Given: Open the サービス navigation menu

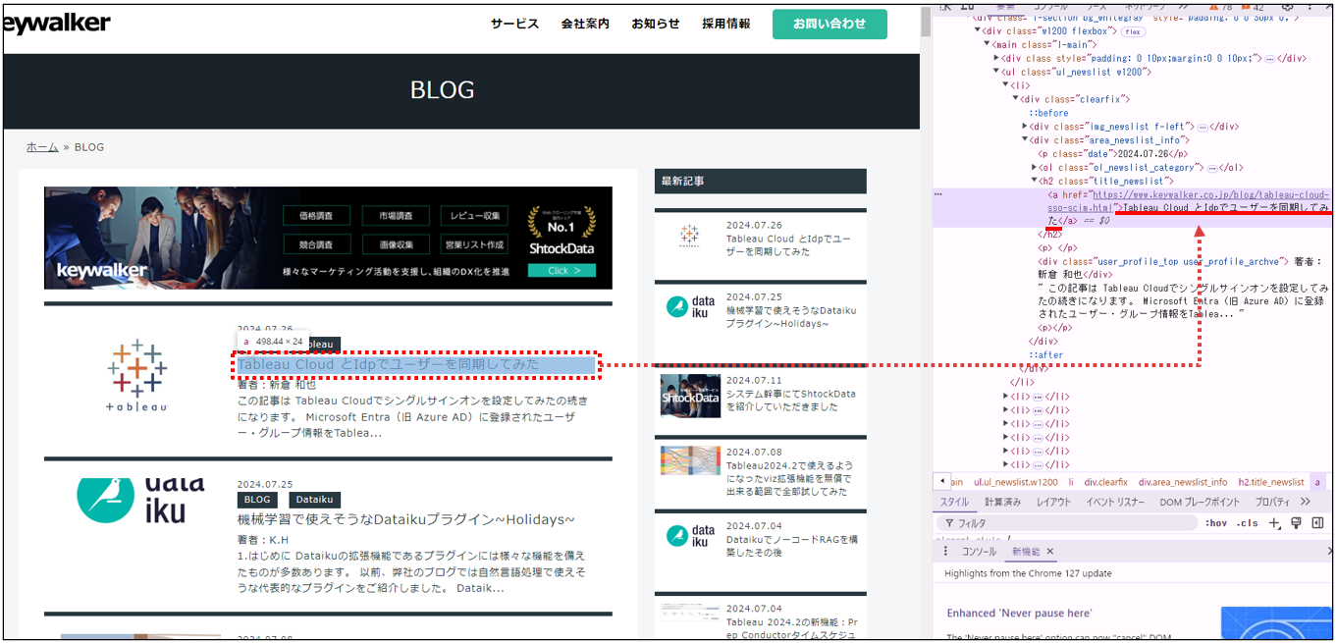Looking at the screenshot, I should (515, 24).
